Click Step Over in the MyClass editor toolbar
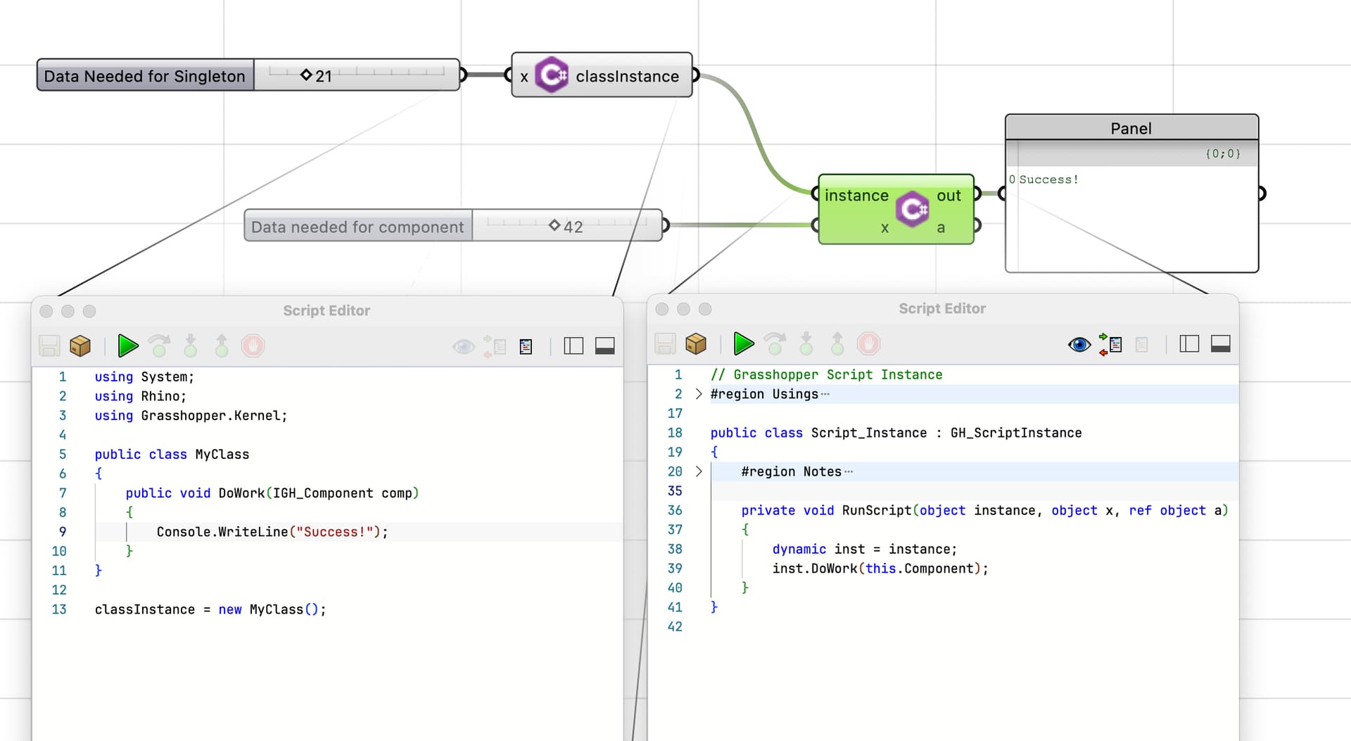This screenshot has height=741, width=1351. pos(160,346)
